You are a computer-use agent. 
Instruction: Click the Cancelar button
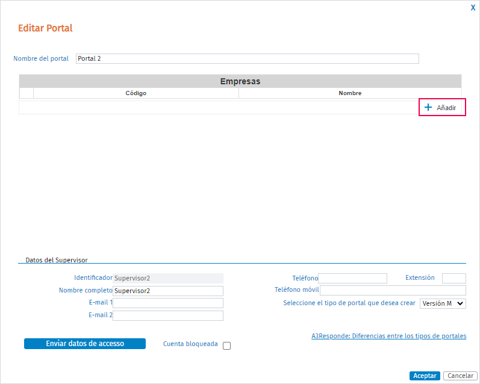(x=460, y=376)
